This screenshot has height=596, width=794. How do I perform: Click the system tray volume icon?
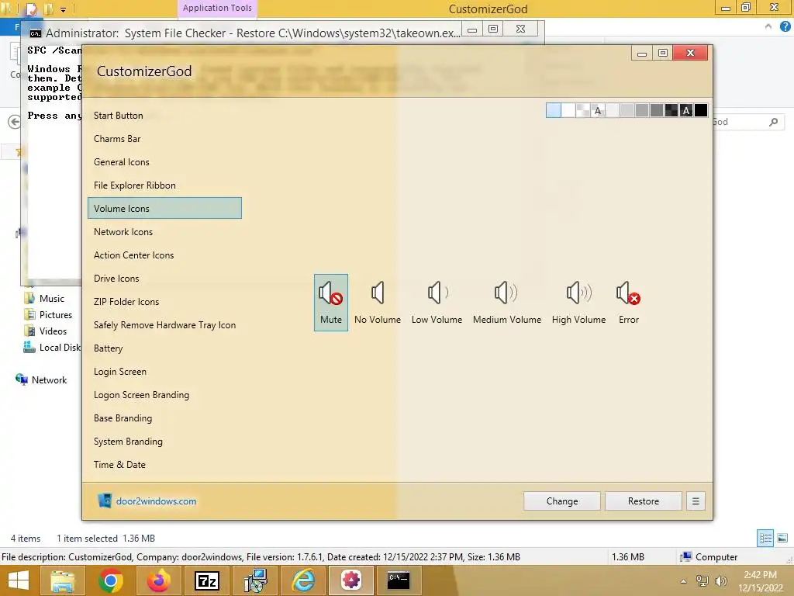[x=720, y=581]
